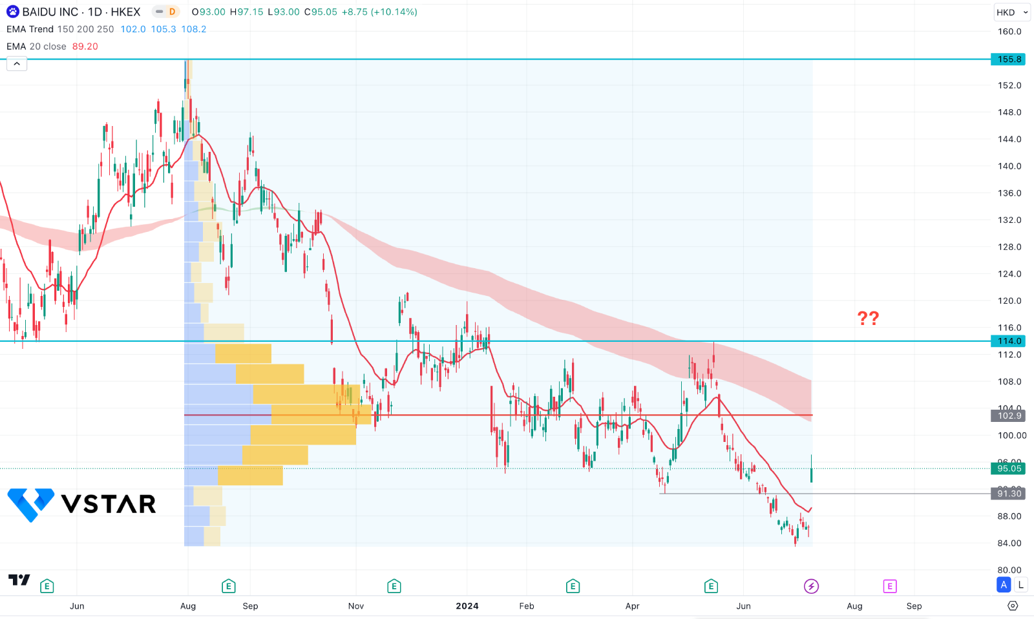Select the EMA Trend 150 200 250 indicator

tap(60, 29)
